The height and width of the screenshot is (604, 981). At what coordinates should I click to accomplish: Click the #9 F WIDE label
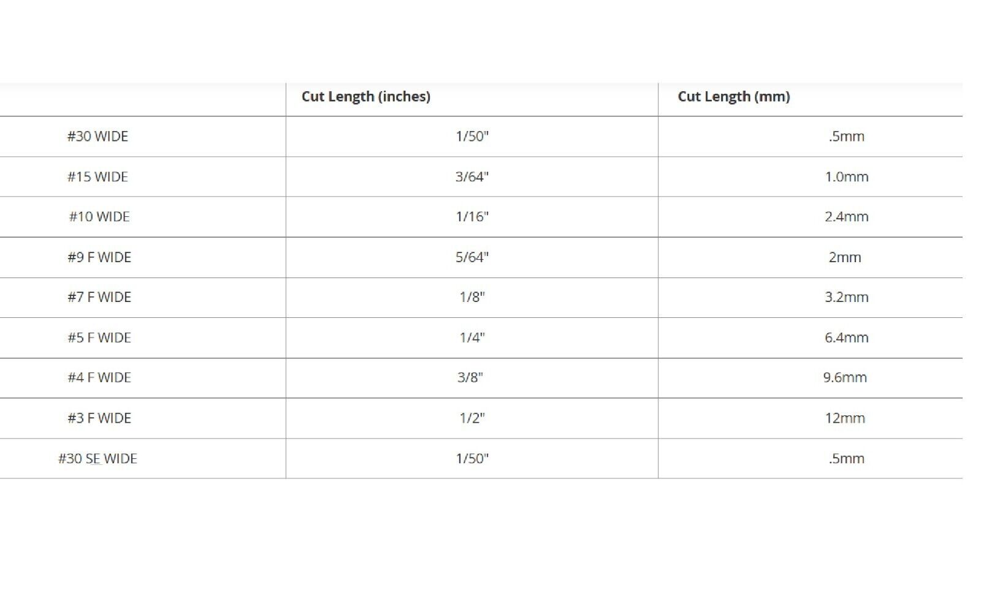99,257
